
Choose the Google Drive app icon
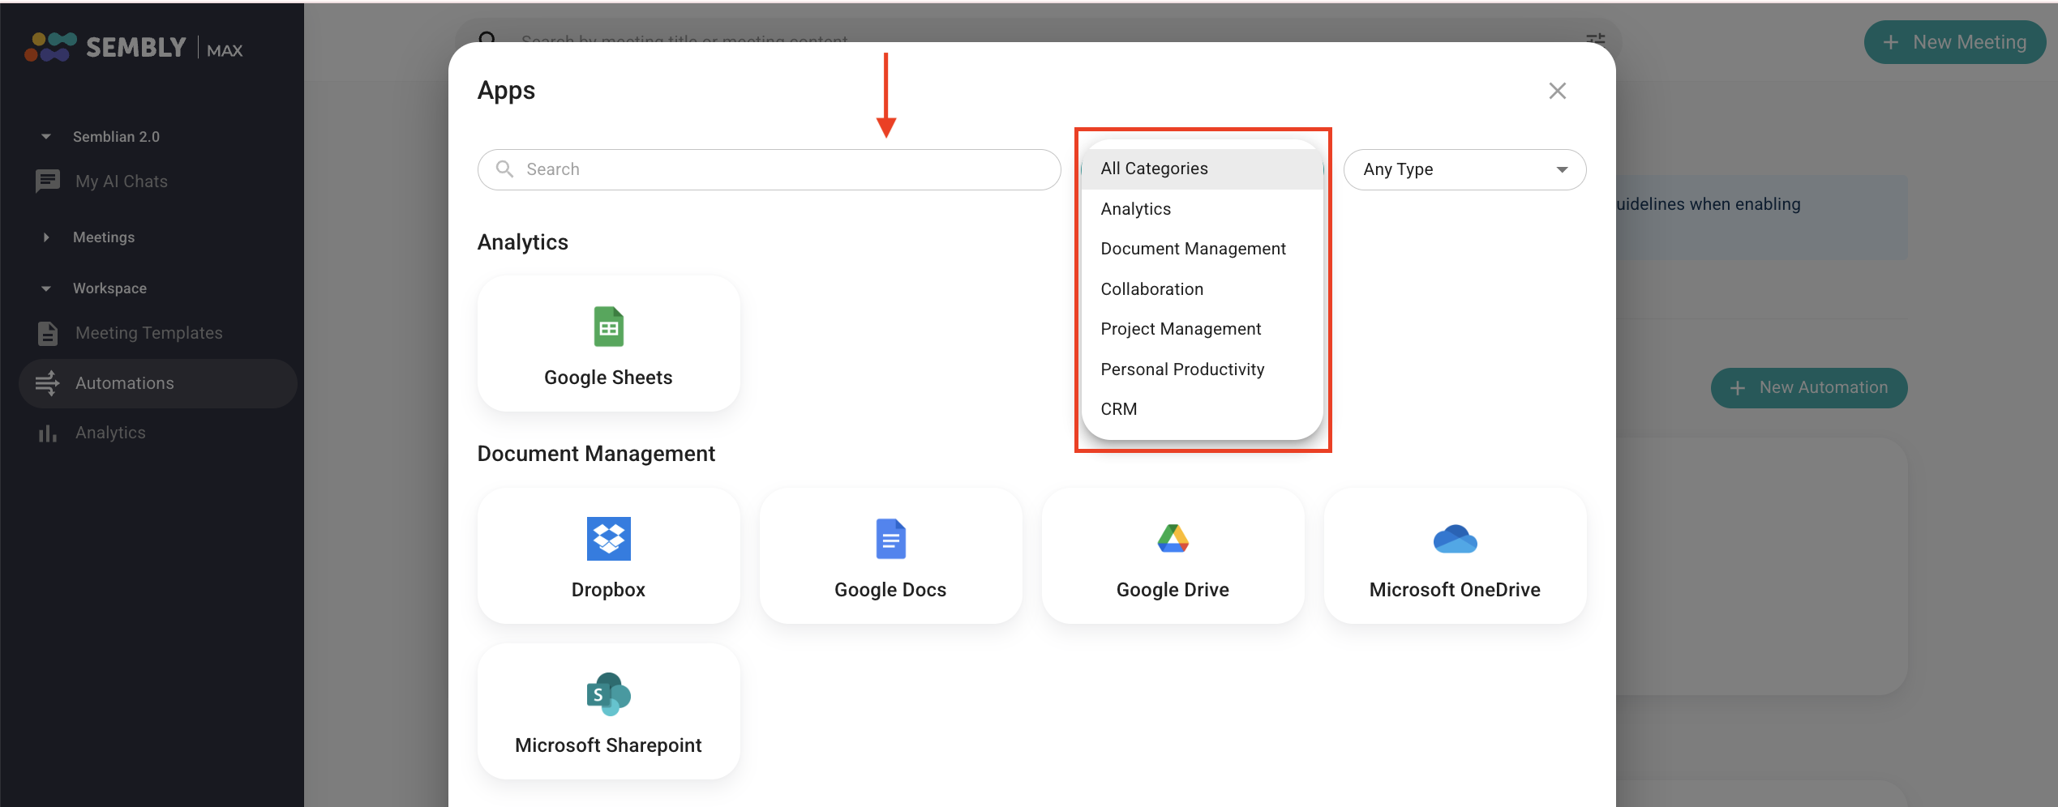pyautogui.click(x=1173, y=539)
